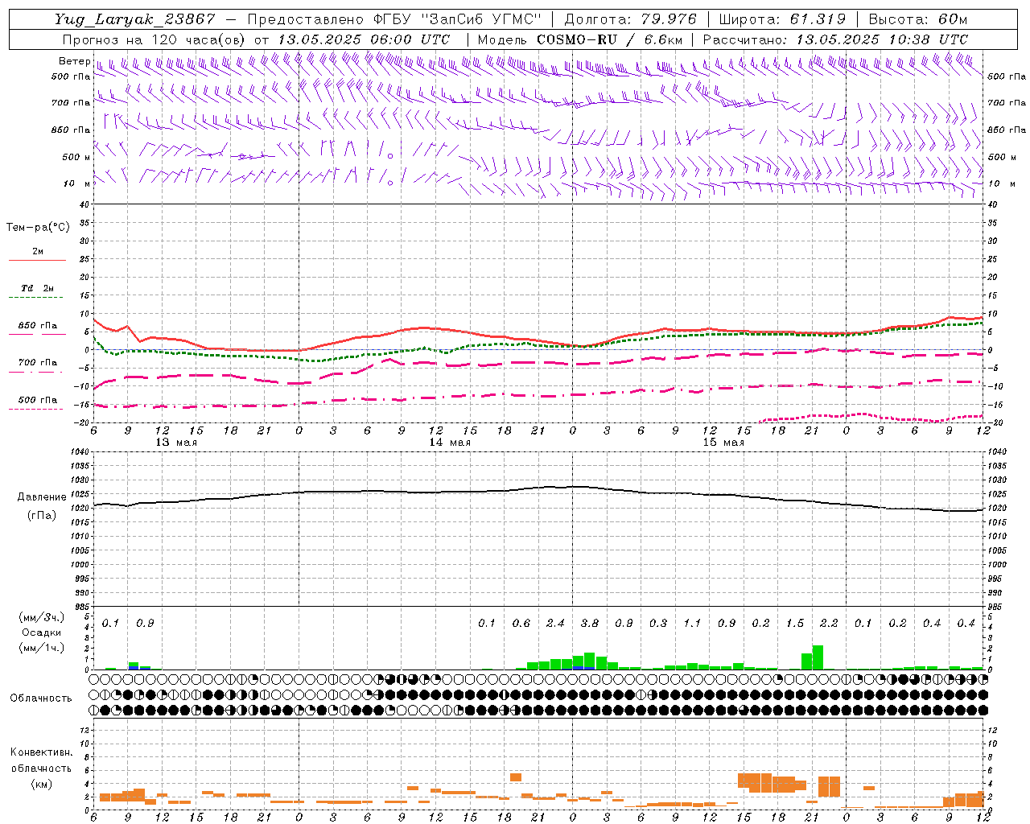
Task: Select the forecast start time 13.05.2025 06:00 UTC
Action: tap(364, 39)
